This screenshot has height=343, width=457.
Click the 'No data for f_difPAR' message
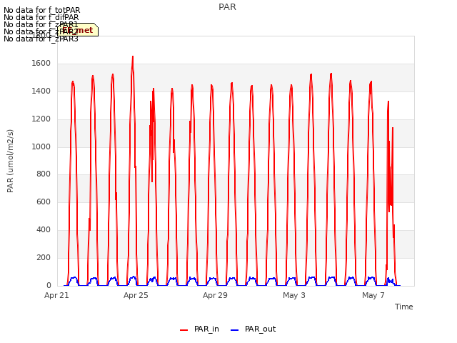[x=41, y=17]
